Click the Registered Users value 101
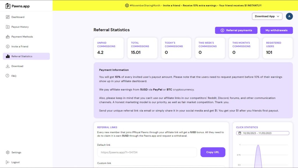This screenshot has width=298, height=168. [269, 52]
